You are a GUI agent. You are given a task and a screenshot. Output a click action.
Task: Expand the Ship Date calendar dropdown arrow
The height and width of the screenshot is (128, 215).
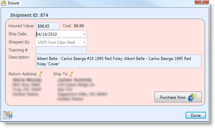[x=84, y=34]
